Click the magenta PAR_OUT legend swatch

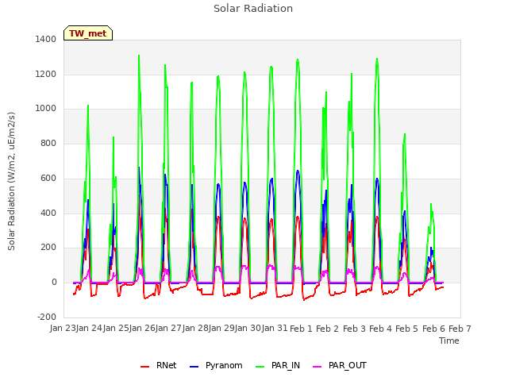tap(317, 367)
